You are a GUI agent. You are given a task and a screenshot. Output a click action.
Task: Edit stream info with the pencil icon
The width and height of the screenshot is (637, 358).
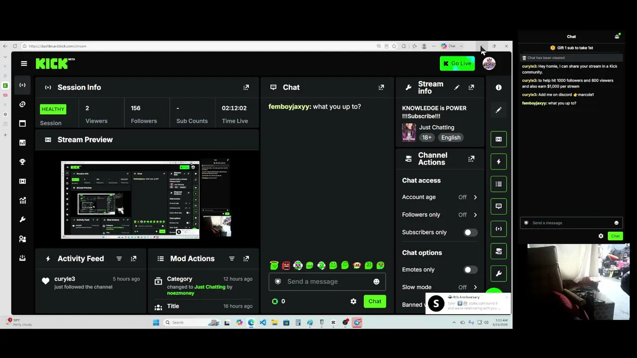(457, 88)
